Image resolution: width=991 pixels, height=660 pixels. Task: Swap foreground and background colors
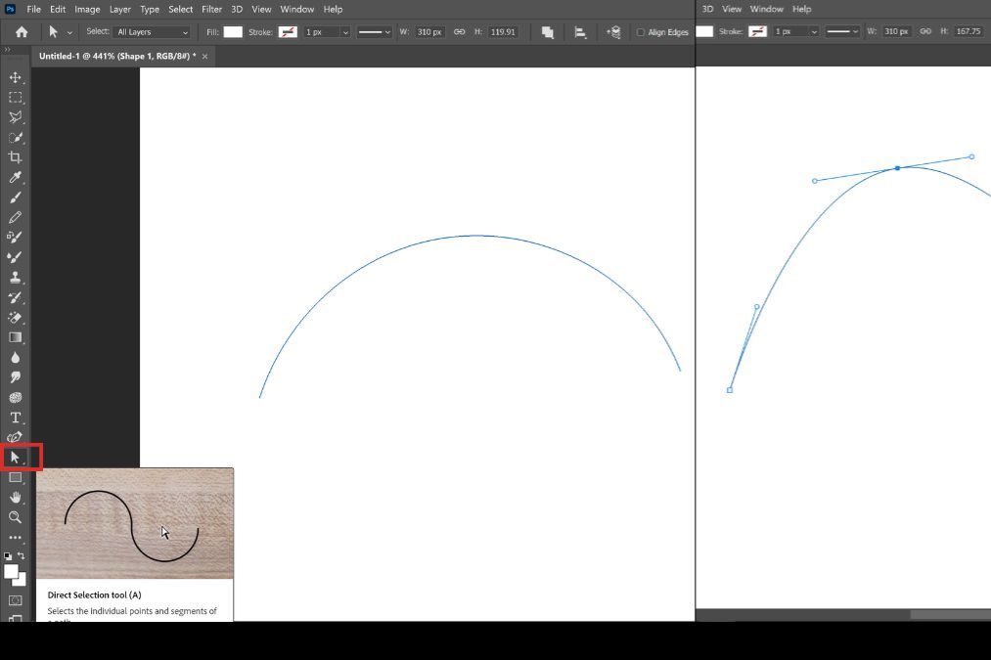(22, 555)
